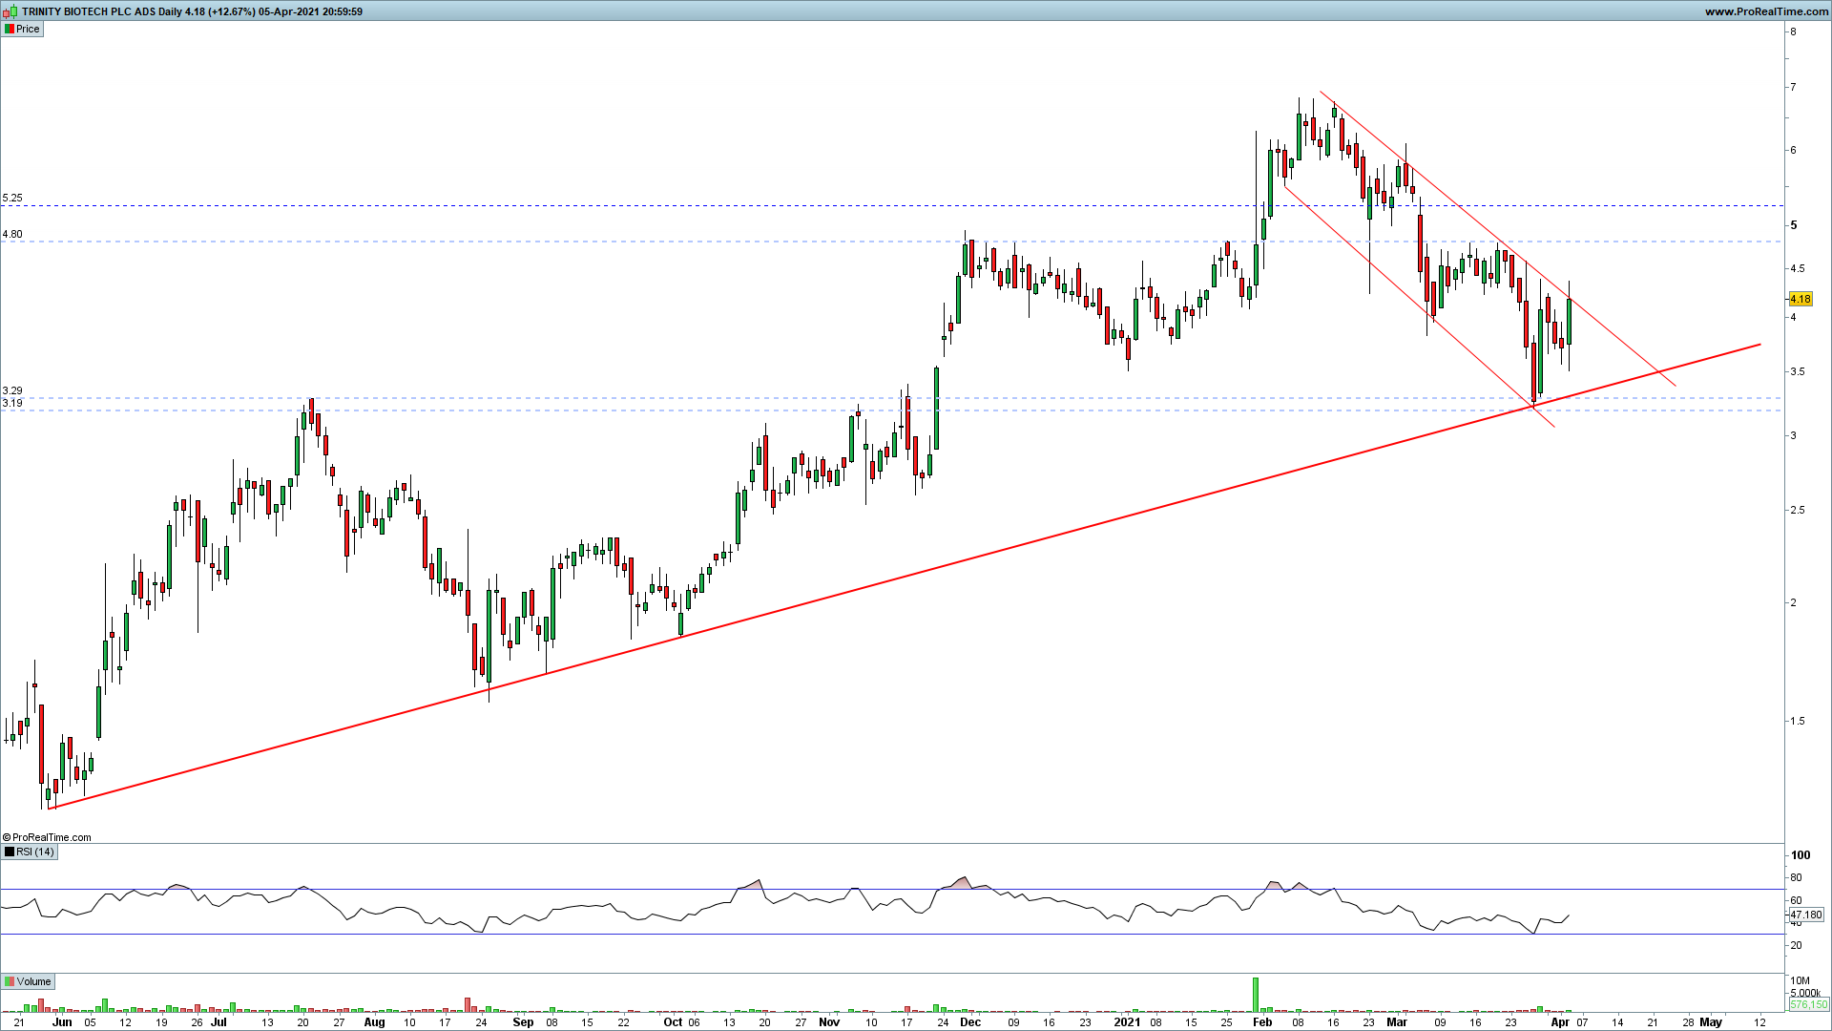
Task: Click the 2021 year marker on time axis
Action: (x=1127, y=1021)
